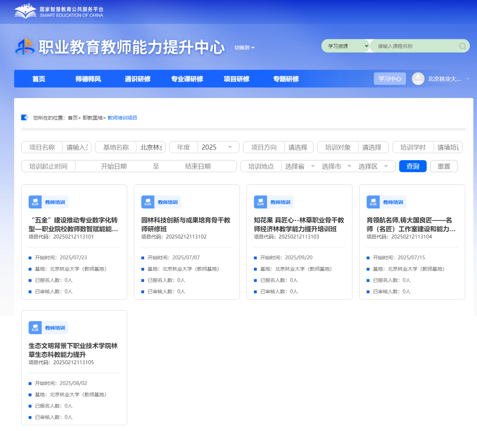Select the 项目研修 menu item
Viewport: 477px width, 431px height.
(237, 78)
